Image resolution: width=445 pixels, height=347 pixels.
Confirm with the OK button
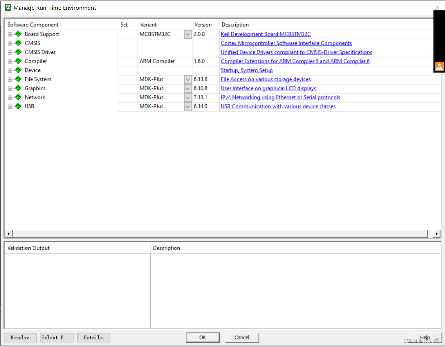click(x=202, y=338)
